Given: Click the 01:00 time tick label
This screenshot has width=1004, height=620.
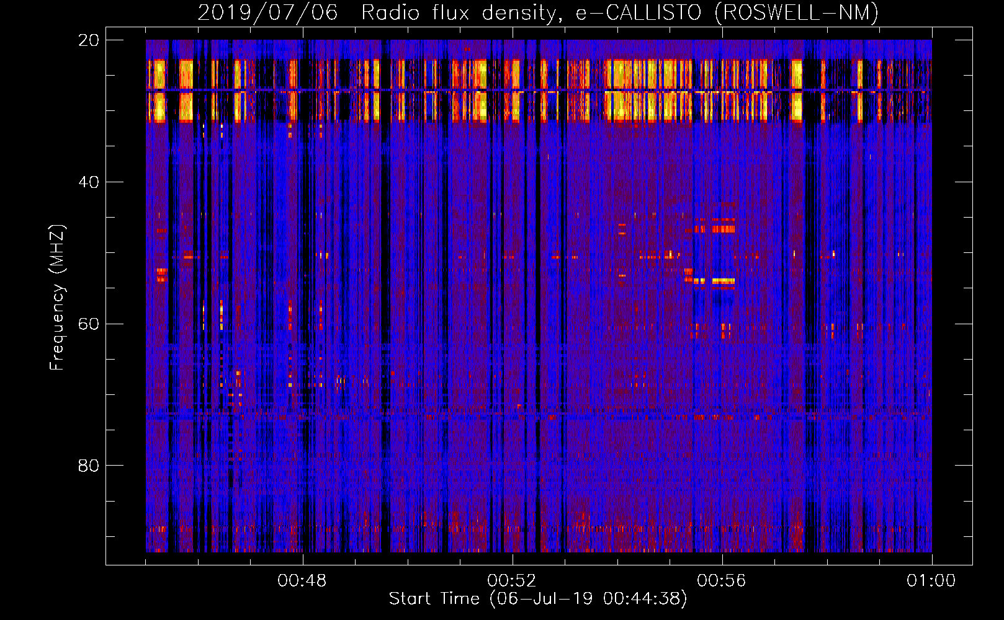Looking at the screenshot, I should tap(931, 581).
